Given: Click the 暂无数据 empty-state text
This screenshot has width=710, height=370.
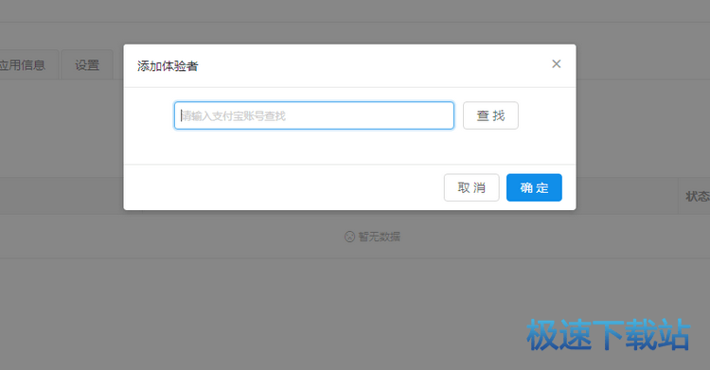Looking at the screenshot, I should tap(379, 237).
